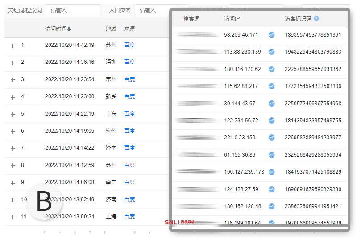
Task: Click the trend icon beside IP 58.209.46.171
Action: tap(271, 35)
